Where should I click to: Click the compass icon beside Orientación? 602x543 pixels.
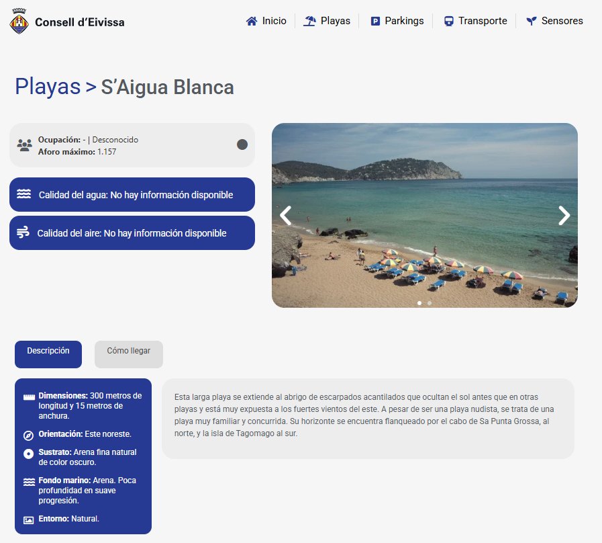(x=28, y=435)
